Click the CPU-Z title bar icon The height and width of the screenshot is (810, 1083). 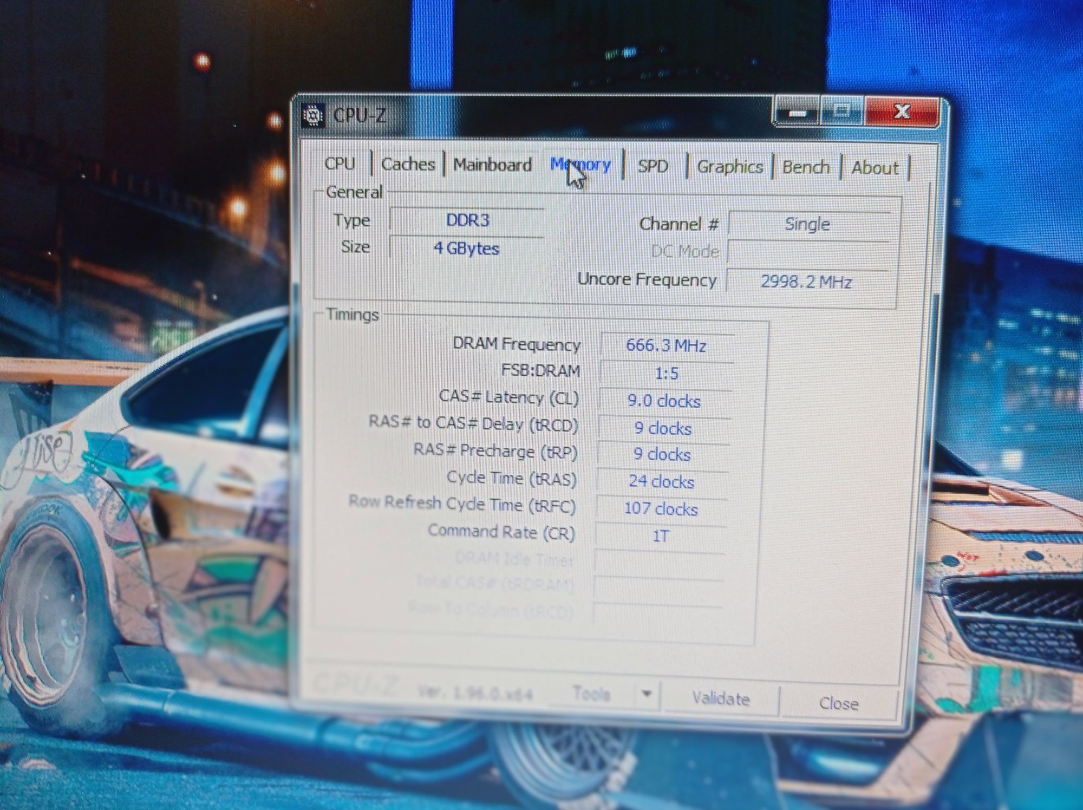(x=313, y=115)
